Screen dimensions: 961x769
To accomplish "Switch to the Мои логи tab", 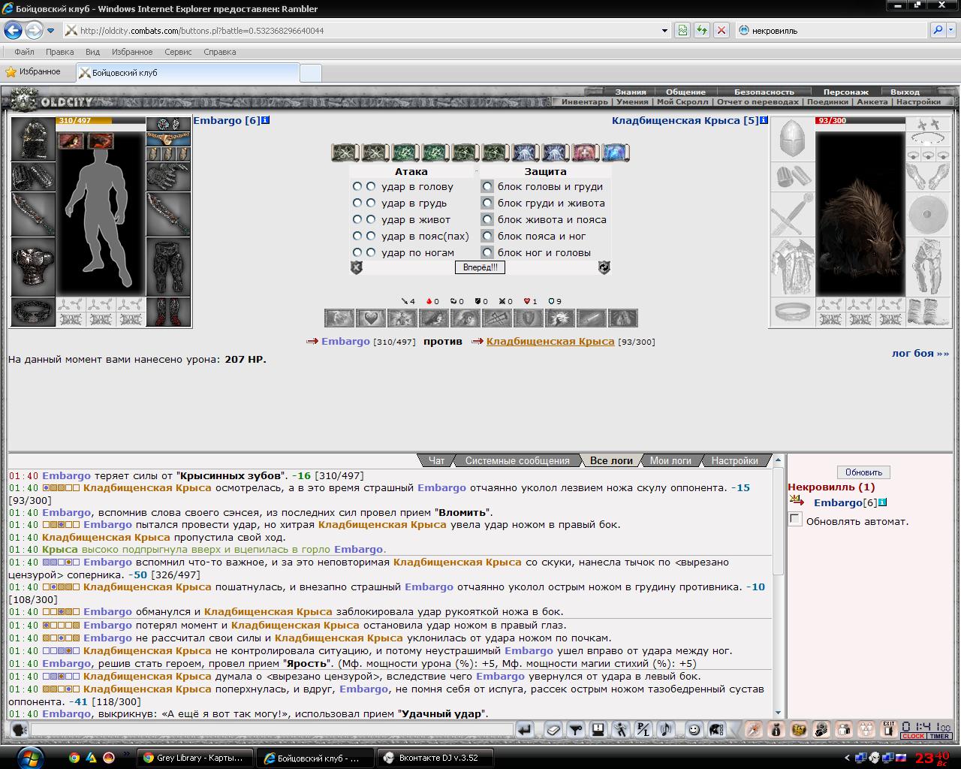I will [x=670, y=460].
